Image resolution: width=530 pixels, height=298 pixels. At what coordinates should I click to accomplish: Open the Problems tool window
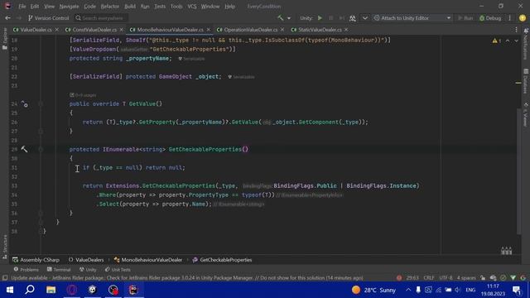tap(26, 269)
